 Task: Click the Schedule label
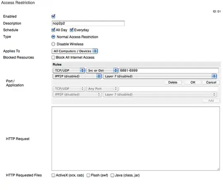click(x=11, y=30)
